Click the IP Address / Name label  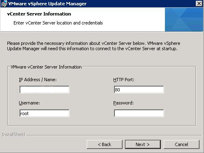(38, 80)
